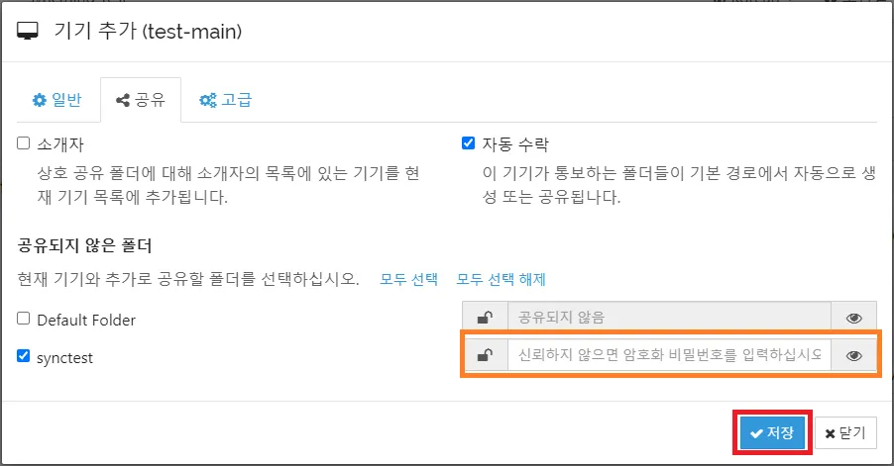Click the monitor icon beside 기기 추가 title
The width and height of the screenshot is (894, 466).
tap(27, 32)
